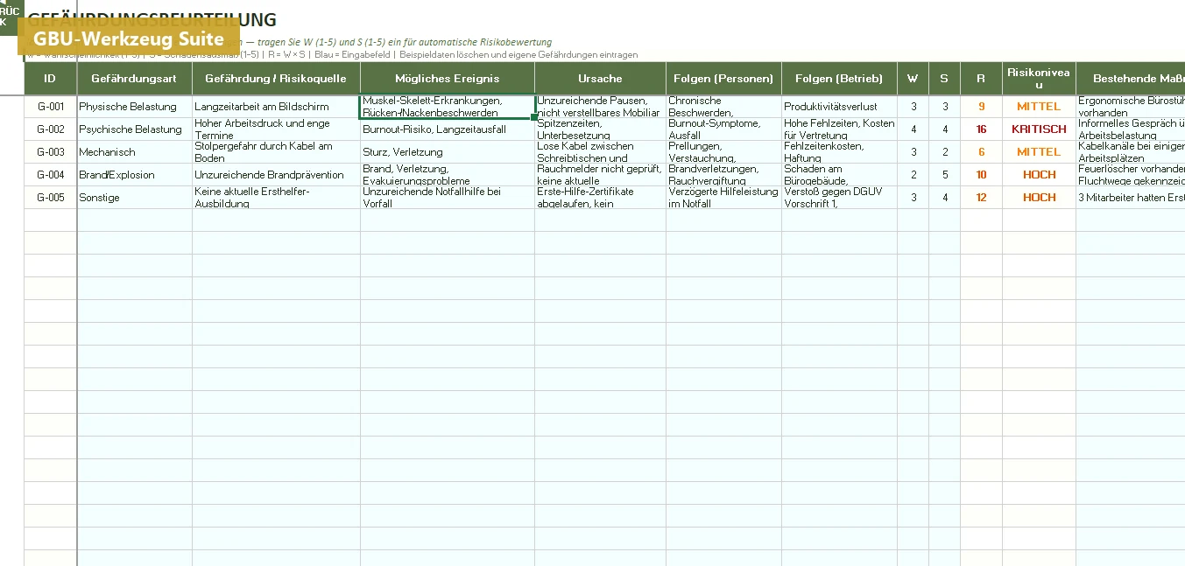Select the Stolpergefahr durch Kabel am Boden cell
The height and width of the screenshot is (566, 1185).
276,152
